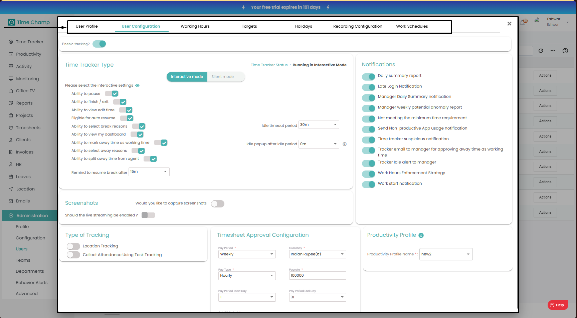Click the Reports sidebar icon
Image resolution: width=577 pixels, height=318 pixels.
coord(11,103)
